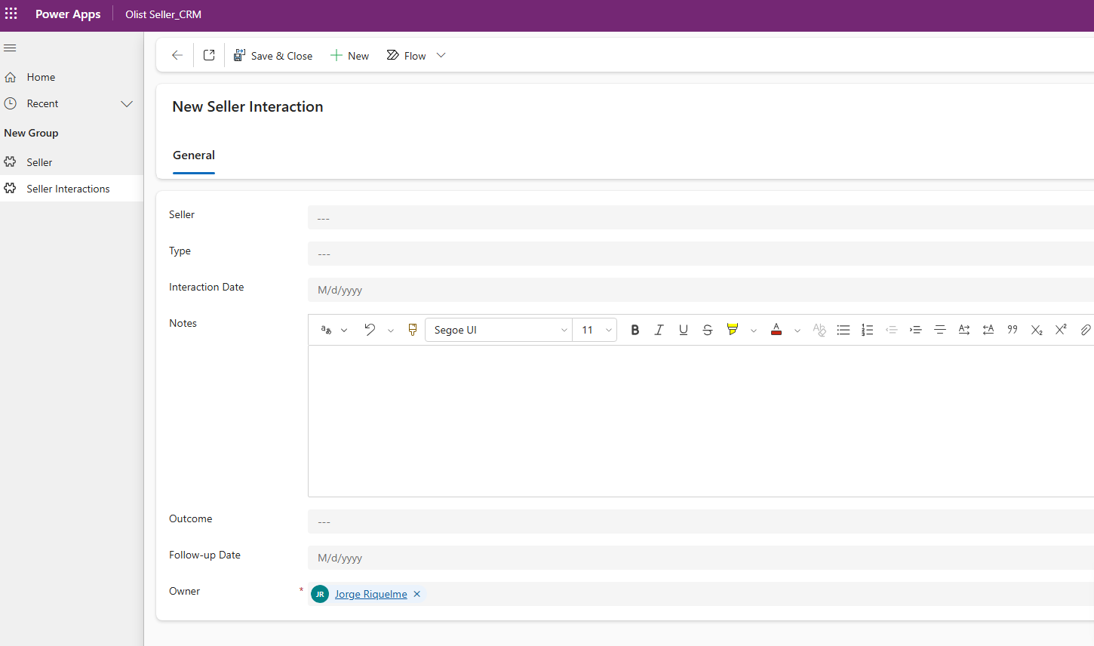Open the Jorge Riquelme owner link
The width and height of the screenshot is (1094, 646).
point(370,594)
